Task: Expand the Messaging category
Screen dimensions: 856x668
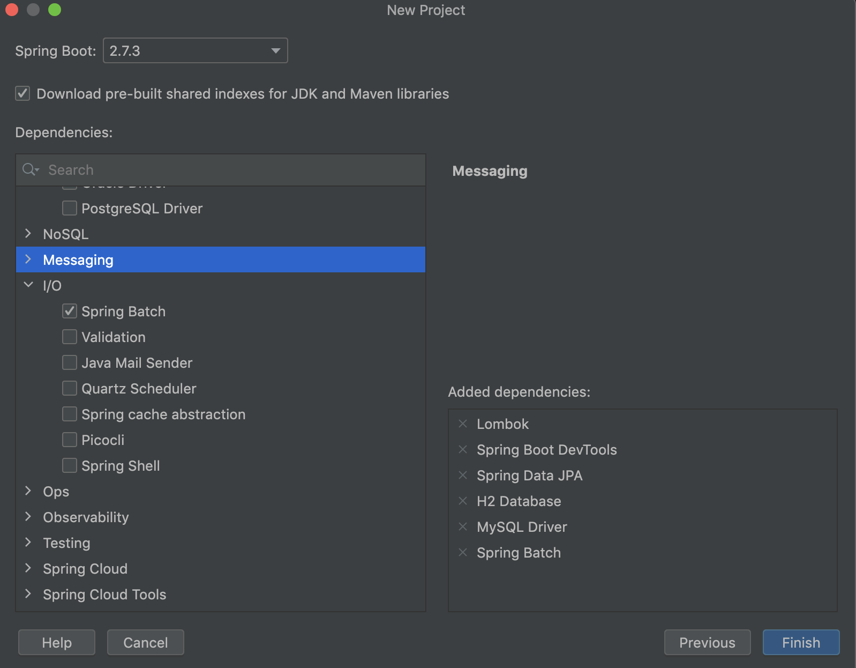Action: click(28, 259)
